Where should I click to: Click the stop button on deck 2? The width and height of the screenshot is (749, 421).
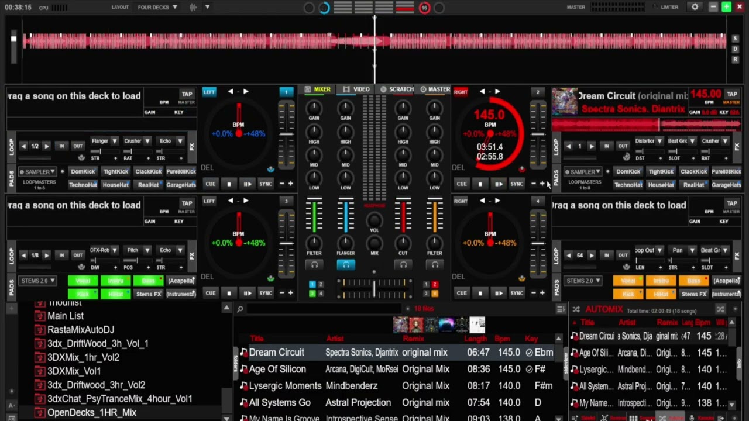point(480,184)
